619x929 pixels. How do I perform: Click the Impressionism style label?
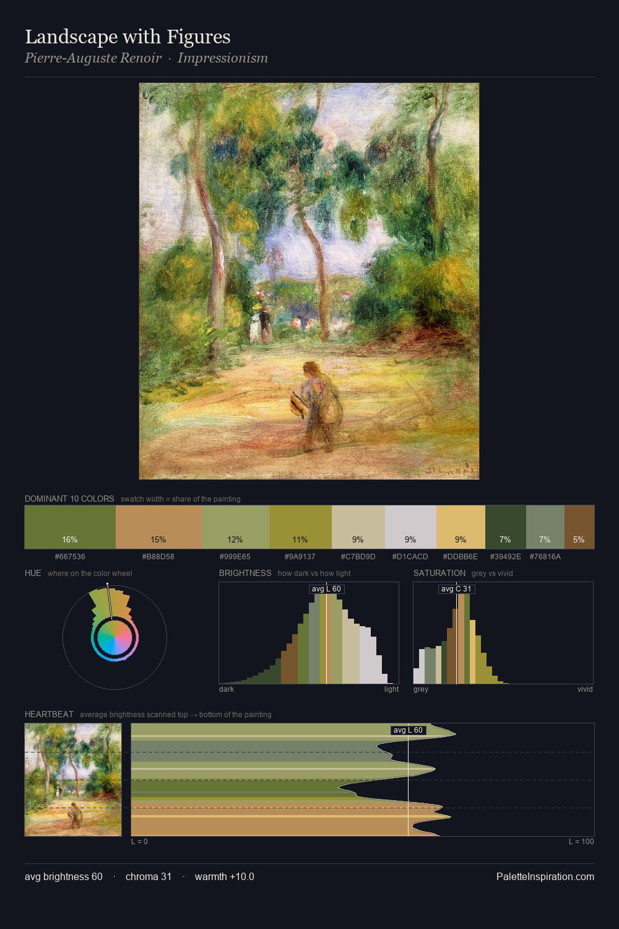coord(223,58)
